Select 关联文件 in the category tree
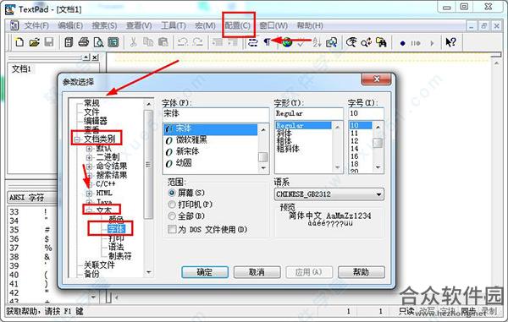This screenshot has height=322, width=508. click(99, 265)
